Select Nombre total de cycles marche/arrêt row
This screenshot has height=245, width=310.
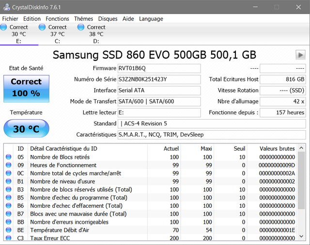coord(151,173)
